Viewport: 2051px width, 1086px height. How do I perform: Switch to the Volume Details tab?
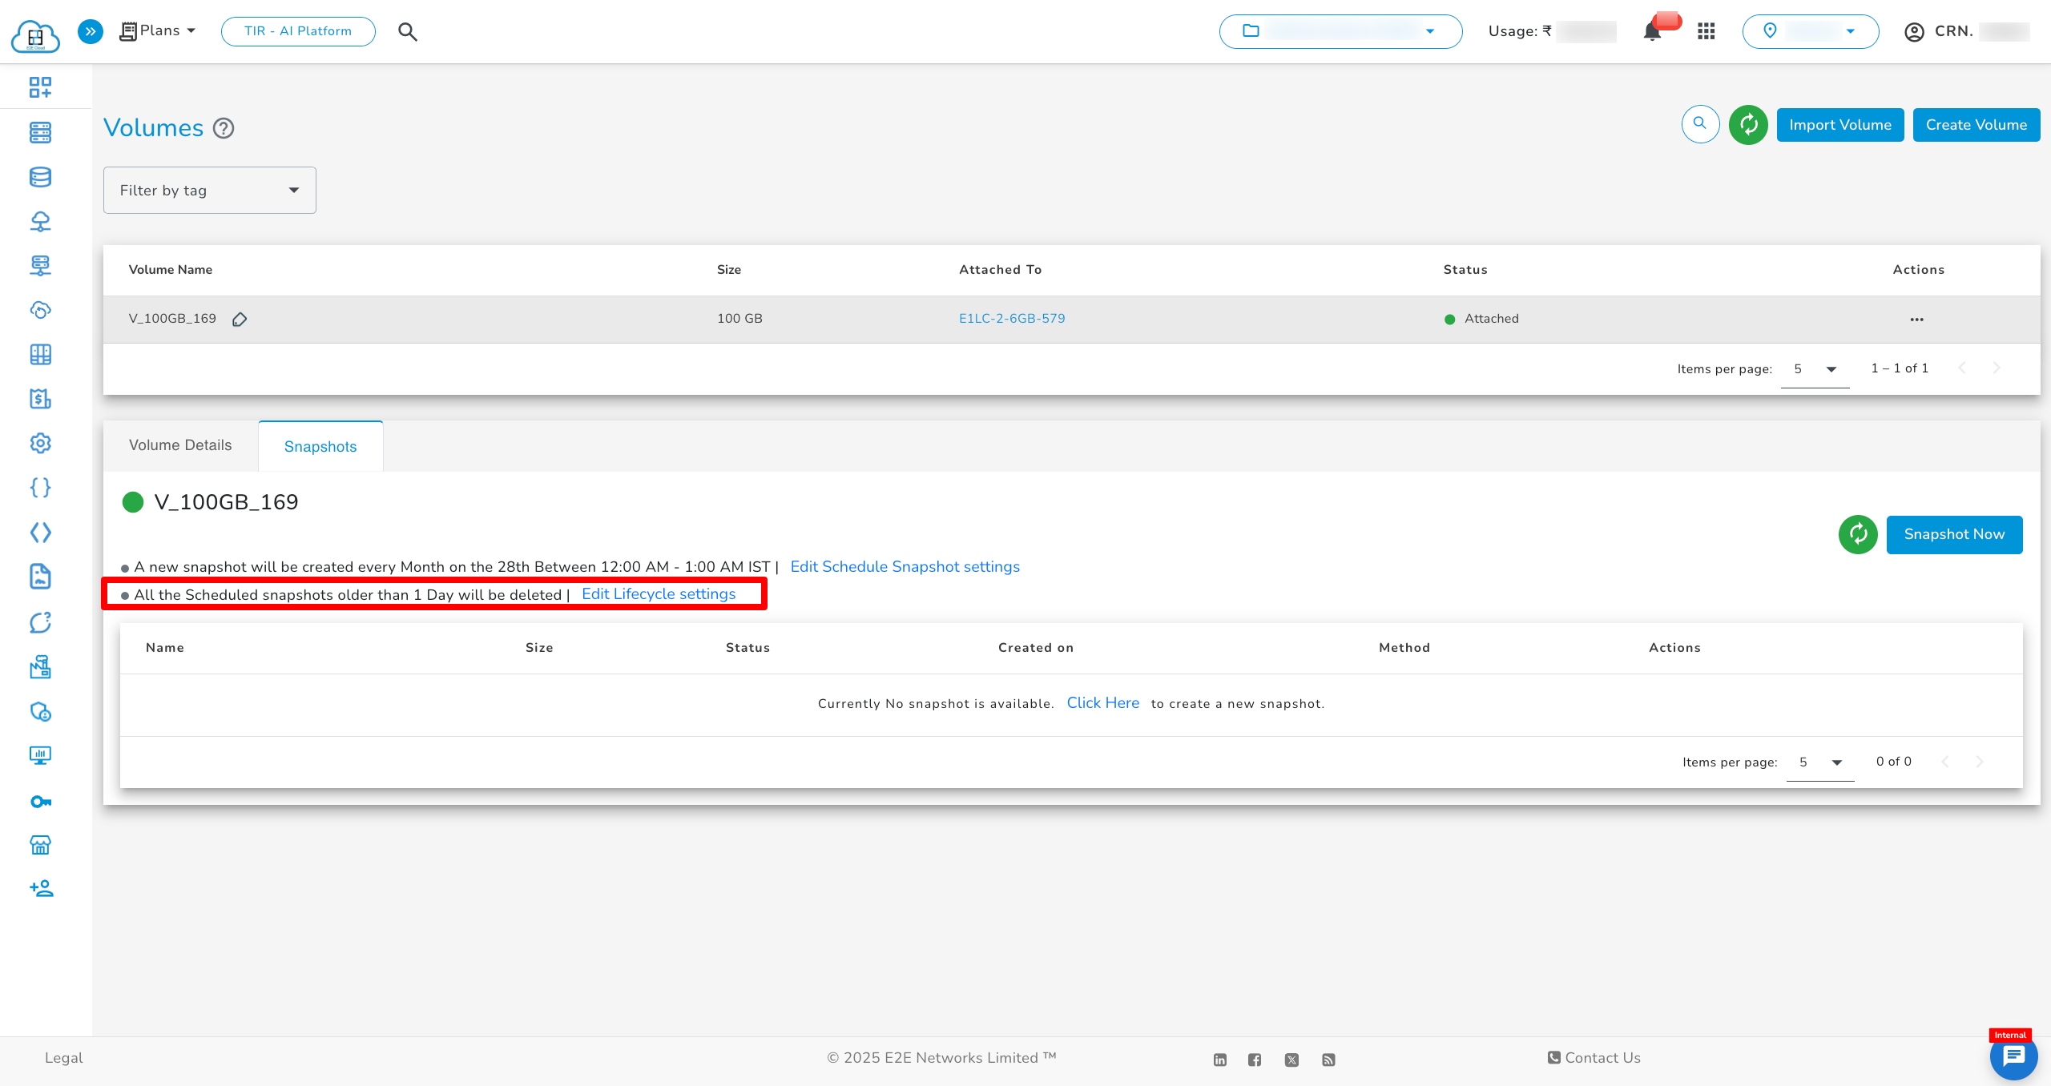pyautogui.click(x=180, y=445)
